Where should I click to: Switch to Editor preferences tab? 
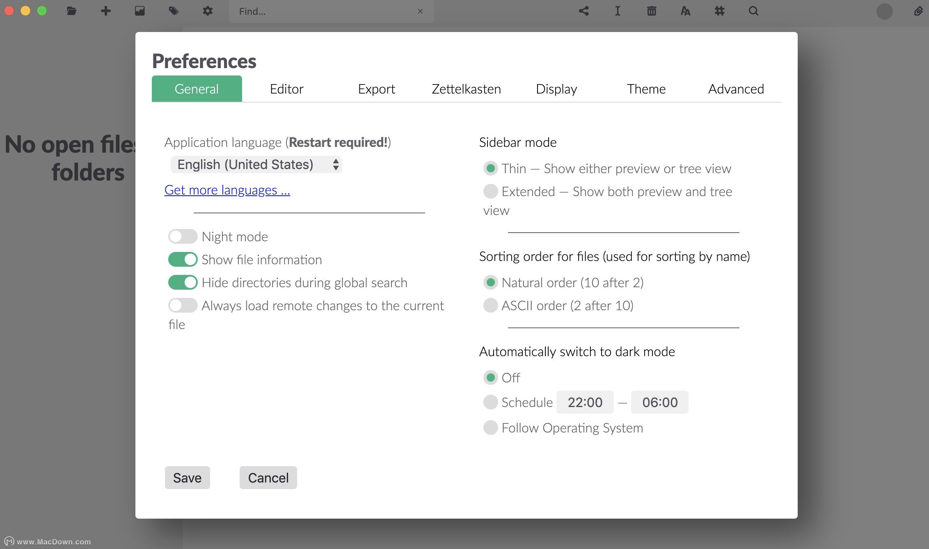coord(287,88)
